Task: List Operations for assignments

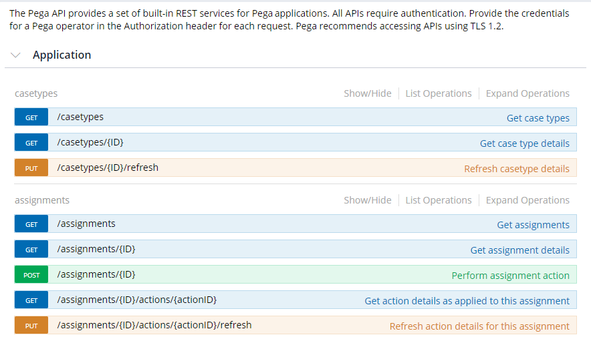Action: [x=438, y=200]
